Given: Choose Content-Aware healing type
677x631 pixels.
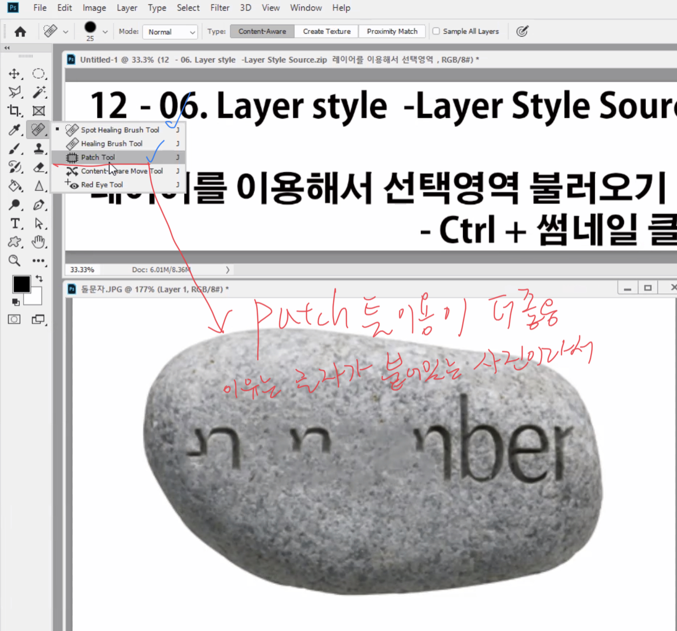Looking at the screenshot, I should (262, 31).
